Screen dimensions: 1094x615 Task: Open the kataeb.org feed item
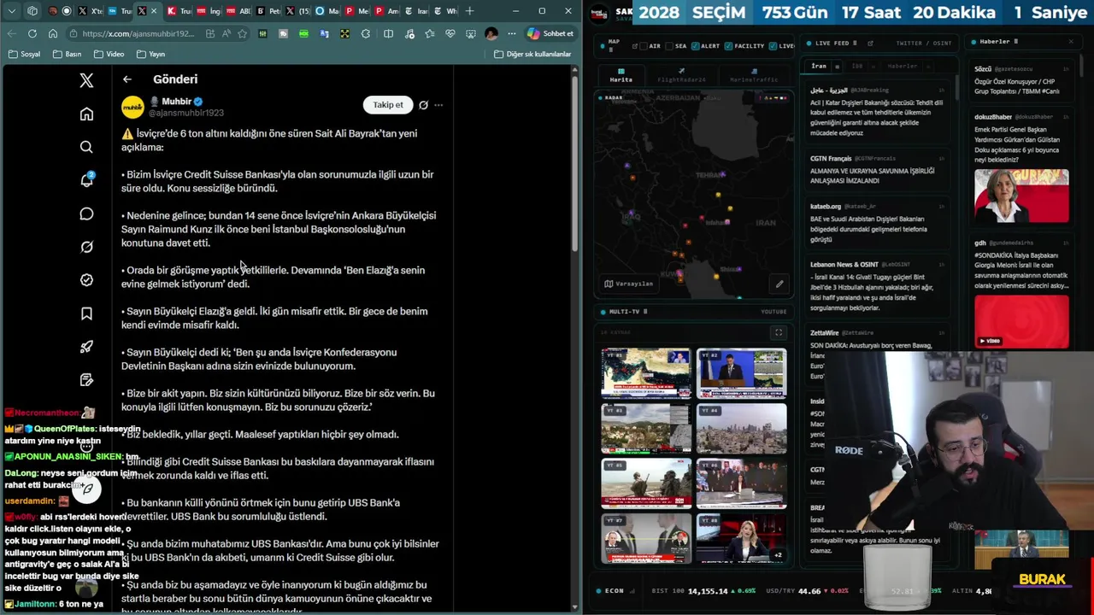(877, 223)
